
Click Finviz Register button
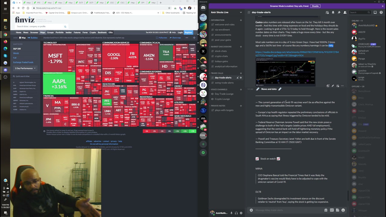188,33
